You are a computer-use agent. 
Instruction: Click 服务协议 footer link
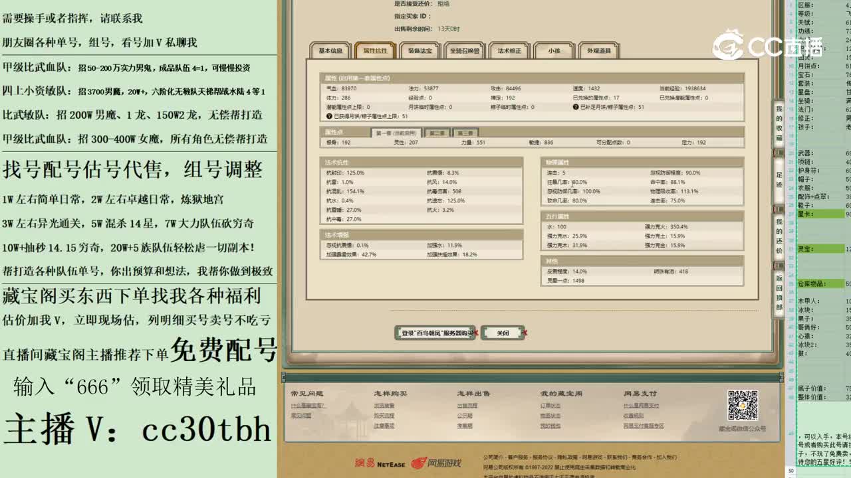click(542, 457)
